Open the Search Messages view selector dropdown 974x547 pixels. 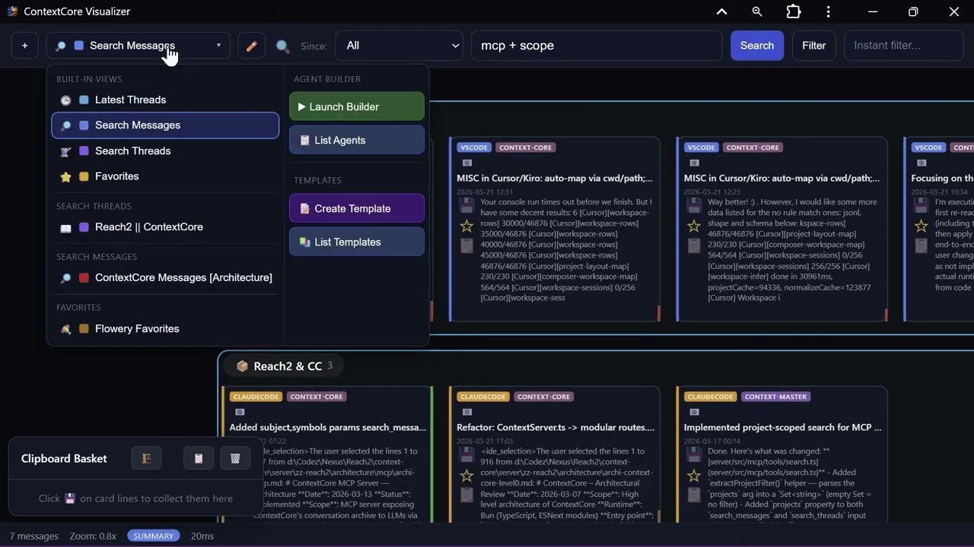tap(137, 46)
